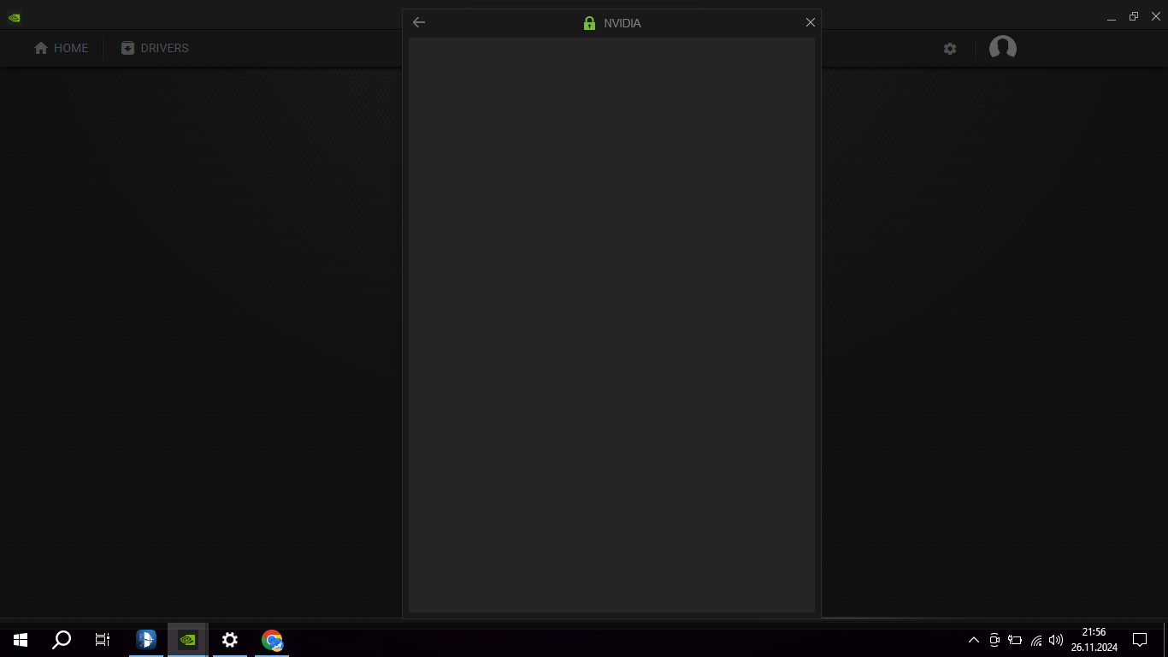Click the Show desktop strip
This screenshot has height=657, width=1168.
pos(1165,640)
